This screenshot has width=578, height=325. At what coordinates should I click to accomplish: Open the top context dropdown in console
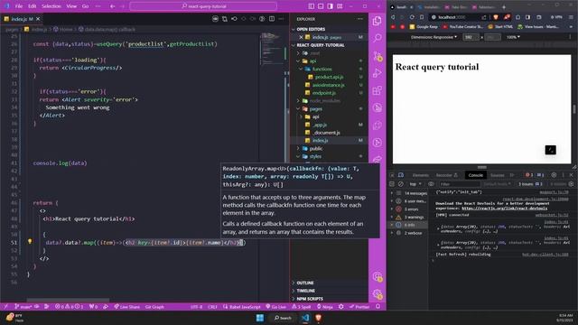point(415,184)
